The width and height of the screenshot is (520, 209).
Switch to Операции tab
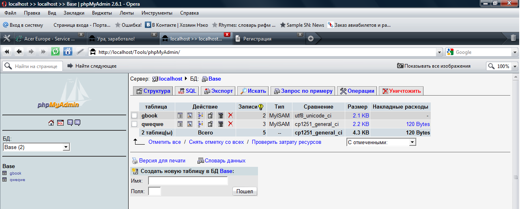[357, 91]
